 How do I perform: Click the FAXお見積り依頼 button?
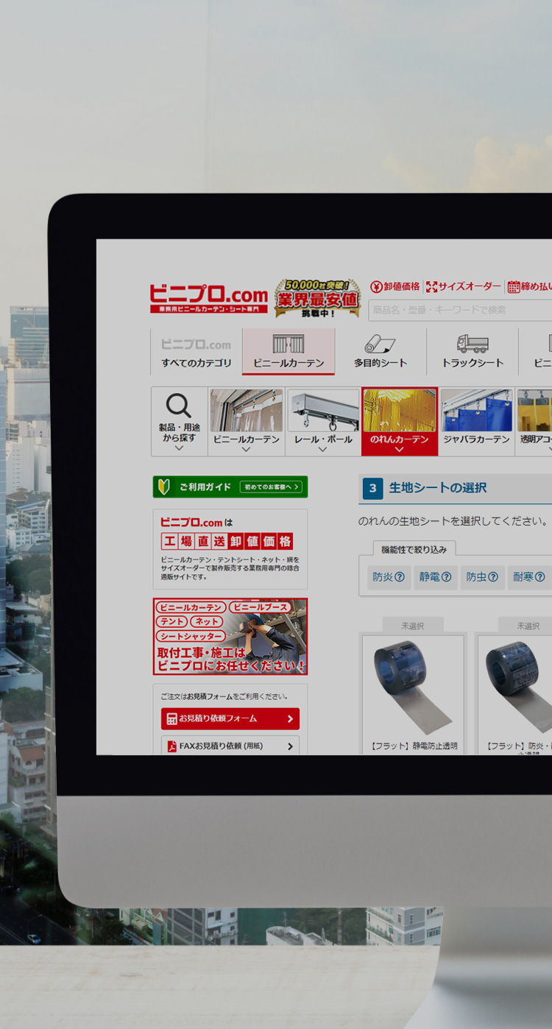tap(230, 746)
